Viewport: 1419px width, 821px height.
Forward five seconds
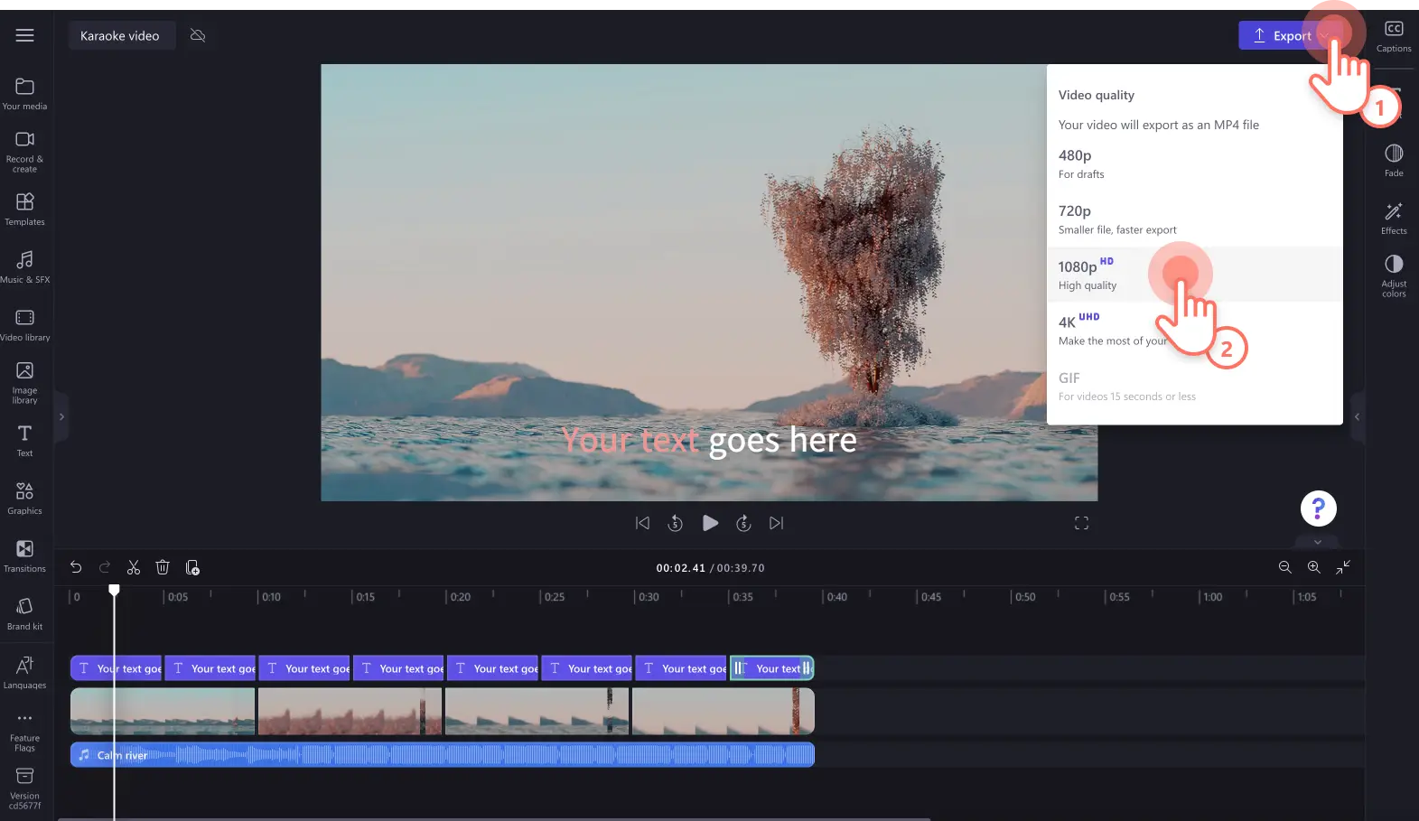point(743,523)
